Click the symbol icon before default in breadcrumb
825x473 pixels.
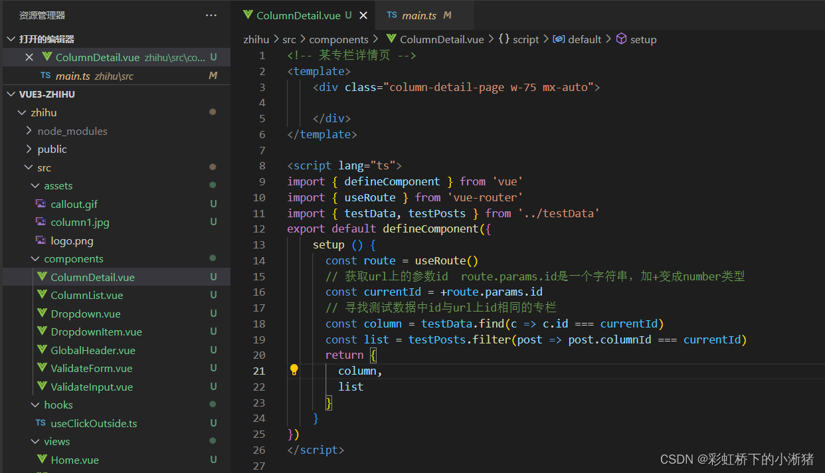click(x=559, y=39)
